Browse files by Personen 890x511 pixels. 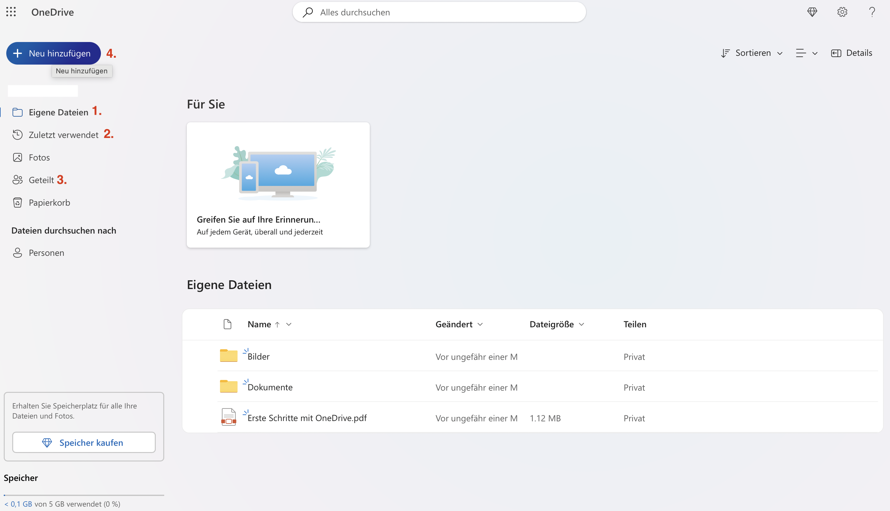(46, 253)
